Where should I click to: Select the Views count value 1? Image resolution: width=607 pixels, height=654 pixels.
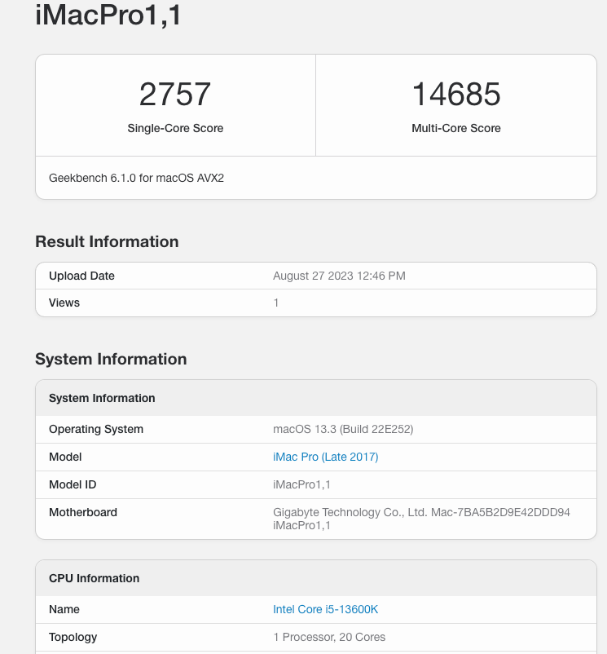point(275,303)
